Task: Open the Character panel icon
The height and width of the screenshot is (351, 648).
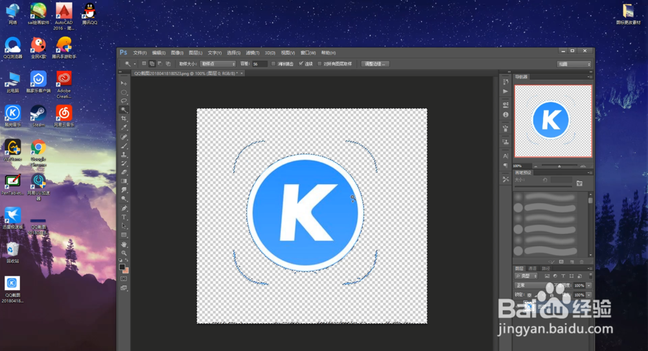Action: 505,155
